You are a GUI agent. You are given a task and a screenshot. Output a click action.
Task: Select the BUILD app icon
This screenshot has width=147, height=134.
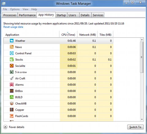coord(12,97)
